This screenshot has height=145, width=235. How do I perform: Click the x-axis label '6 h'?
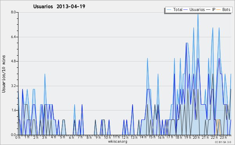point(72,138)
